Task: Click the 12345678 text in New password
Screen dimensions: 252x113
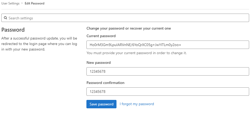Action: click(98, 71)
